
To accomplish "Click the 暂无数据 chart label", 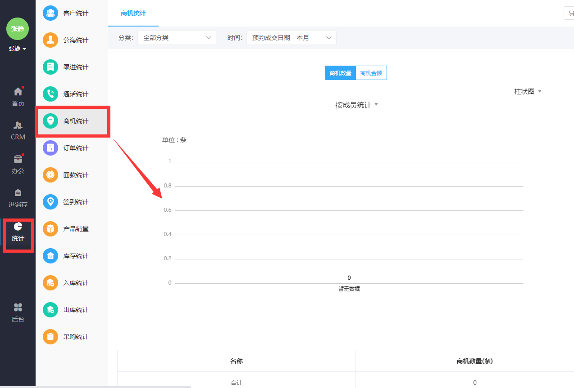I will click(x=349, y=289).
